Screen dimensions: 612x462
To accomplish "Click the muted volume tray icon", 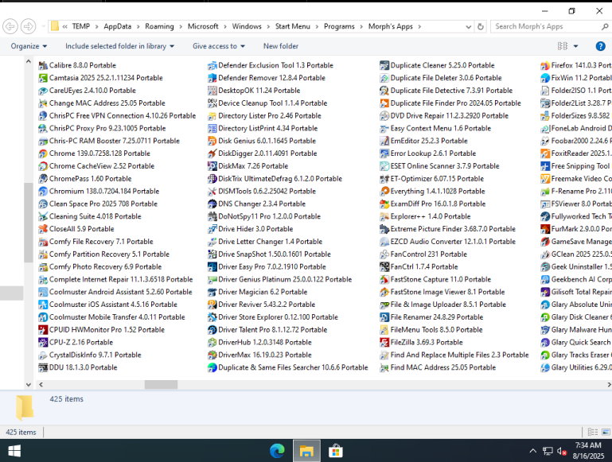I will pyautogui.click(x=562, y=451).
